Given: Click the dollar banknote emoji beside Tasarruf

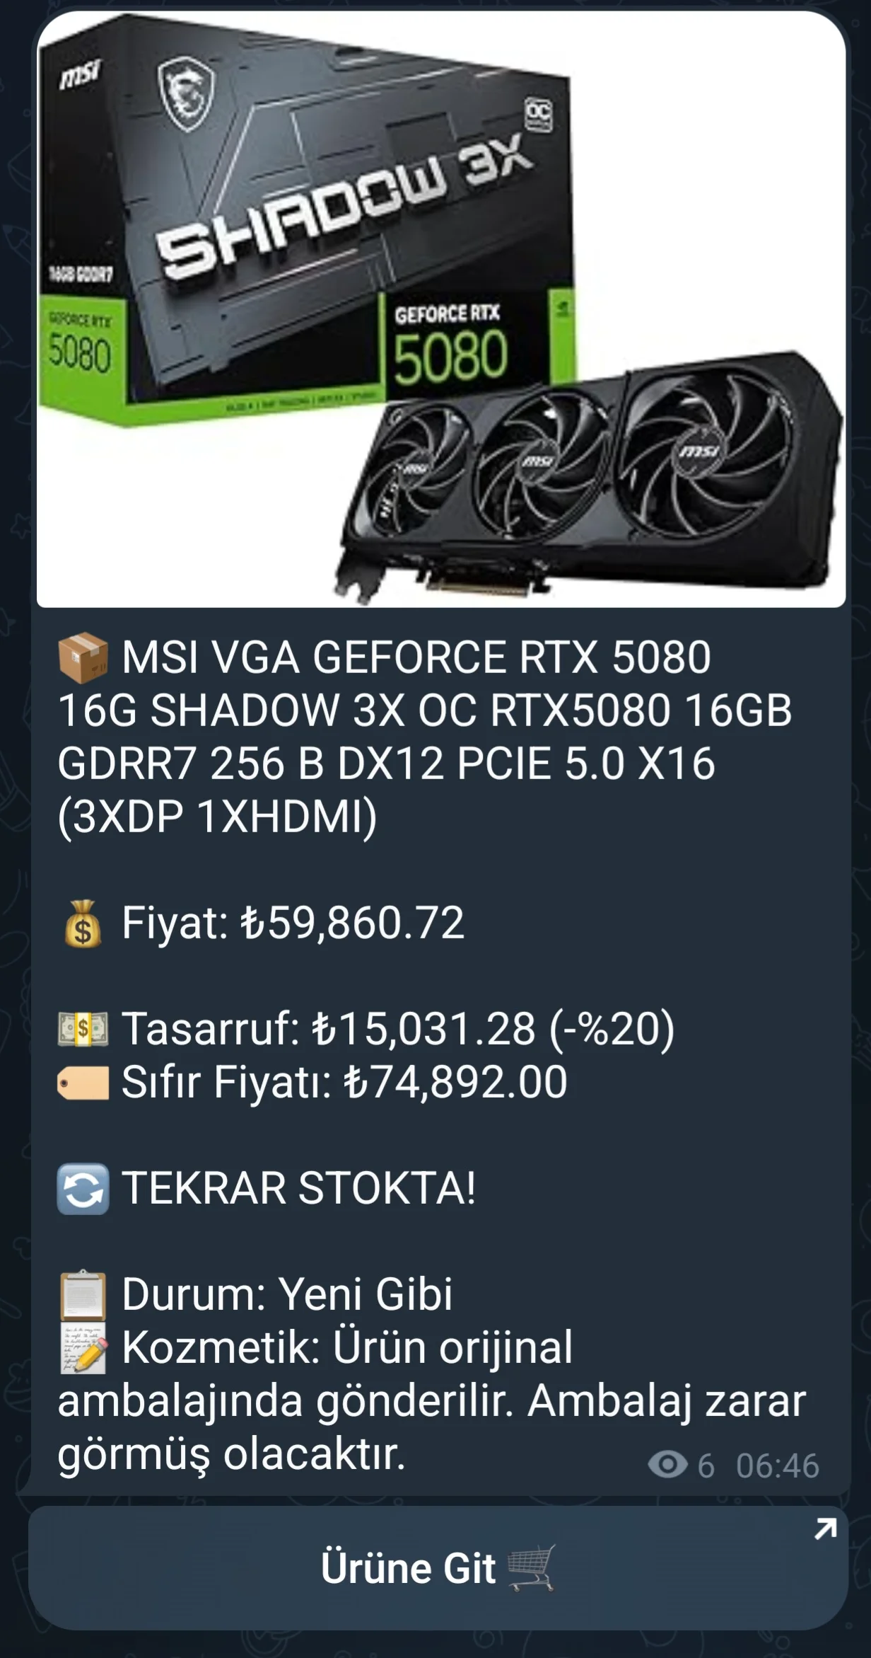Looking at the screenshot, I should [83, 1029].
